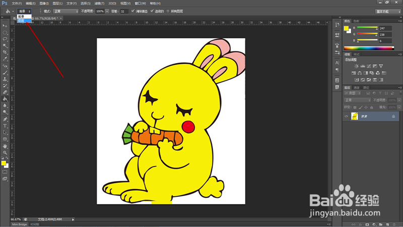Choose 图案 from the fill source dropdown list
The width and height of the screenshot is (403, 227).
tap(24, 21)
